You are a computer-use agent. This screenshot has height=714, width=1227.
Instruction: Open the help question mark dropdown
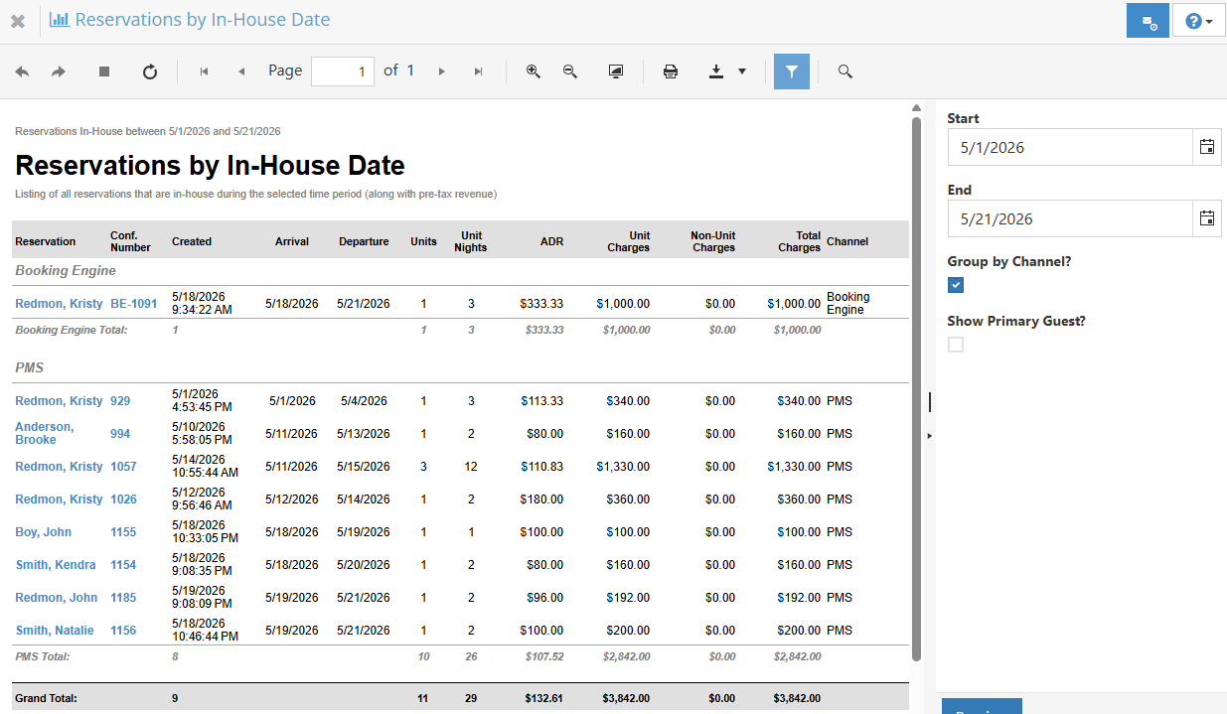click(x=1199, y=21)
